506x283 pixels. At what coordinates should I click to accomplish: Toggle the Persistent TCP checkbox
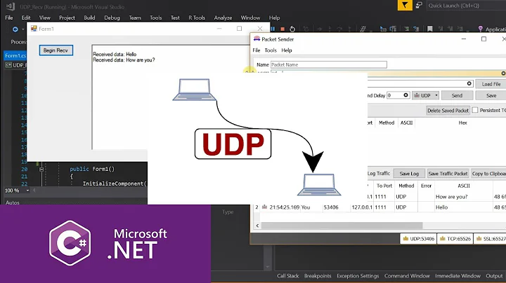[475, 110]
